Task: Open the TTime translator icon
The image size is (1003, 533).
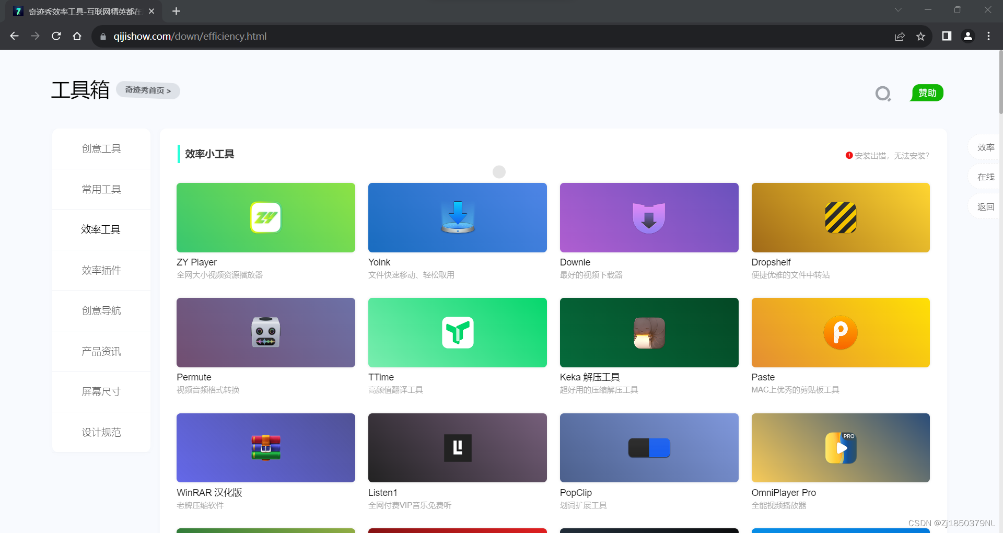Action: tap(458, 332)
